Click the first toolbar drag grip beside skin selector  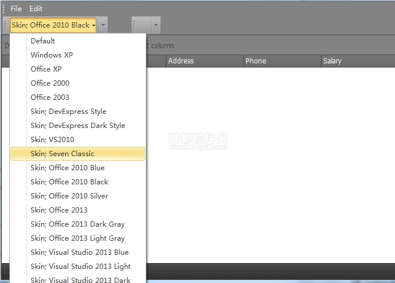click(x=5, y=25)
